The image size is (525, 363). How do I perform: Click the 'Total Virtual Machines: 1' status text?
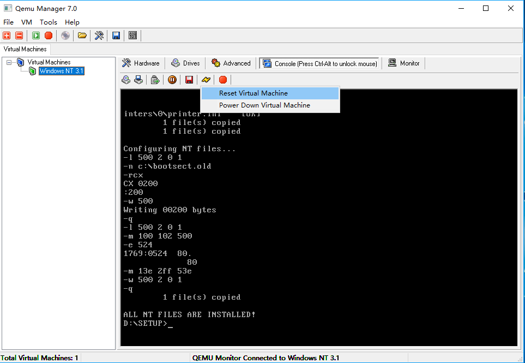click(x=39, y=358)
